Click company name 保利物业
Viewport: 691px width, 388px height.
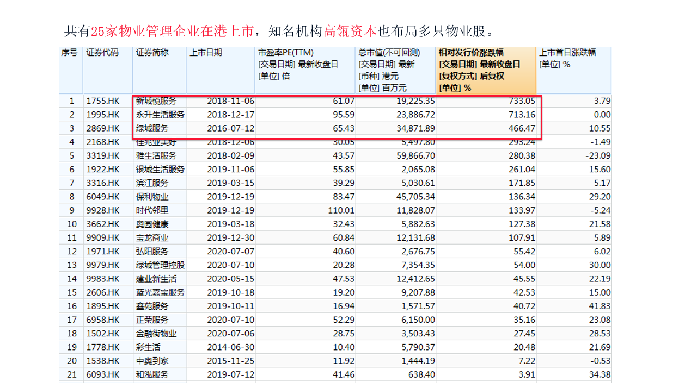(x=152, y=197)
